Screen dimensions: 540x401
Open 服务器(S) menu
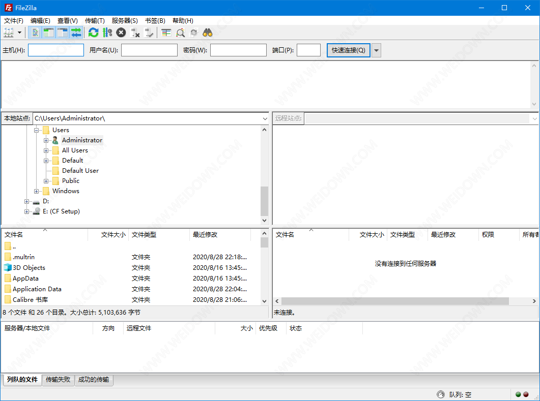pos(125,21)
